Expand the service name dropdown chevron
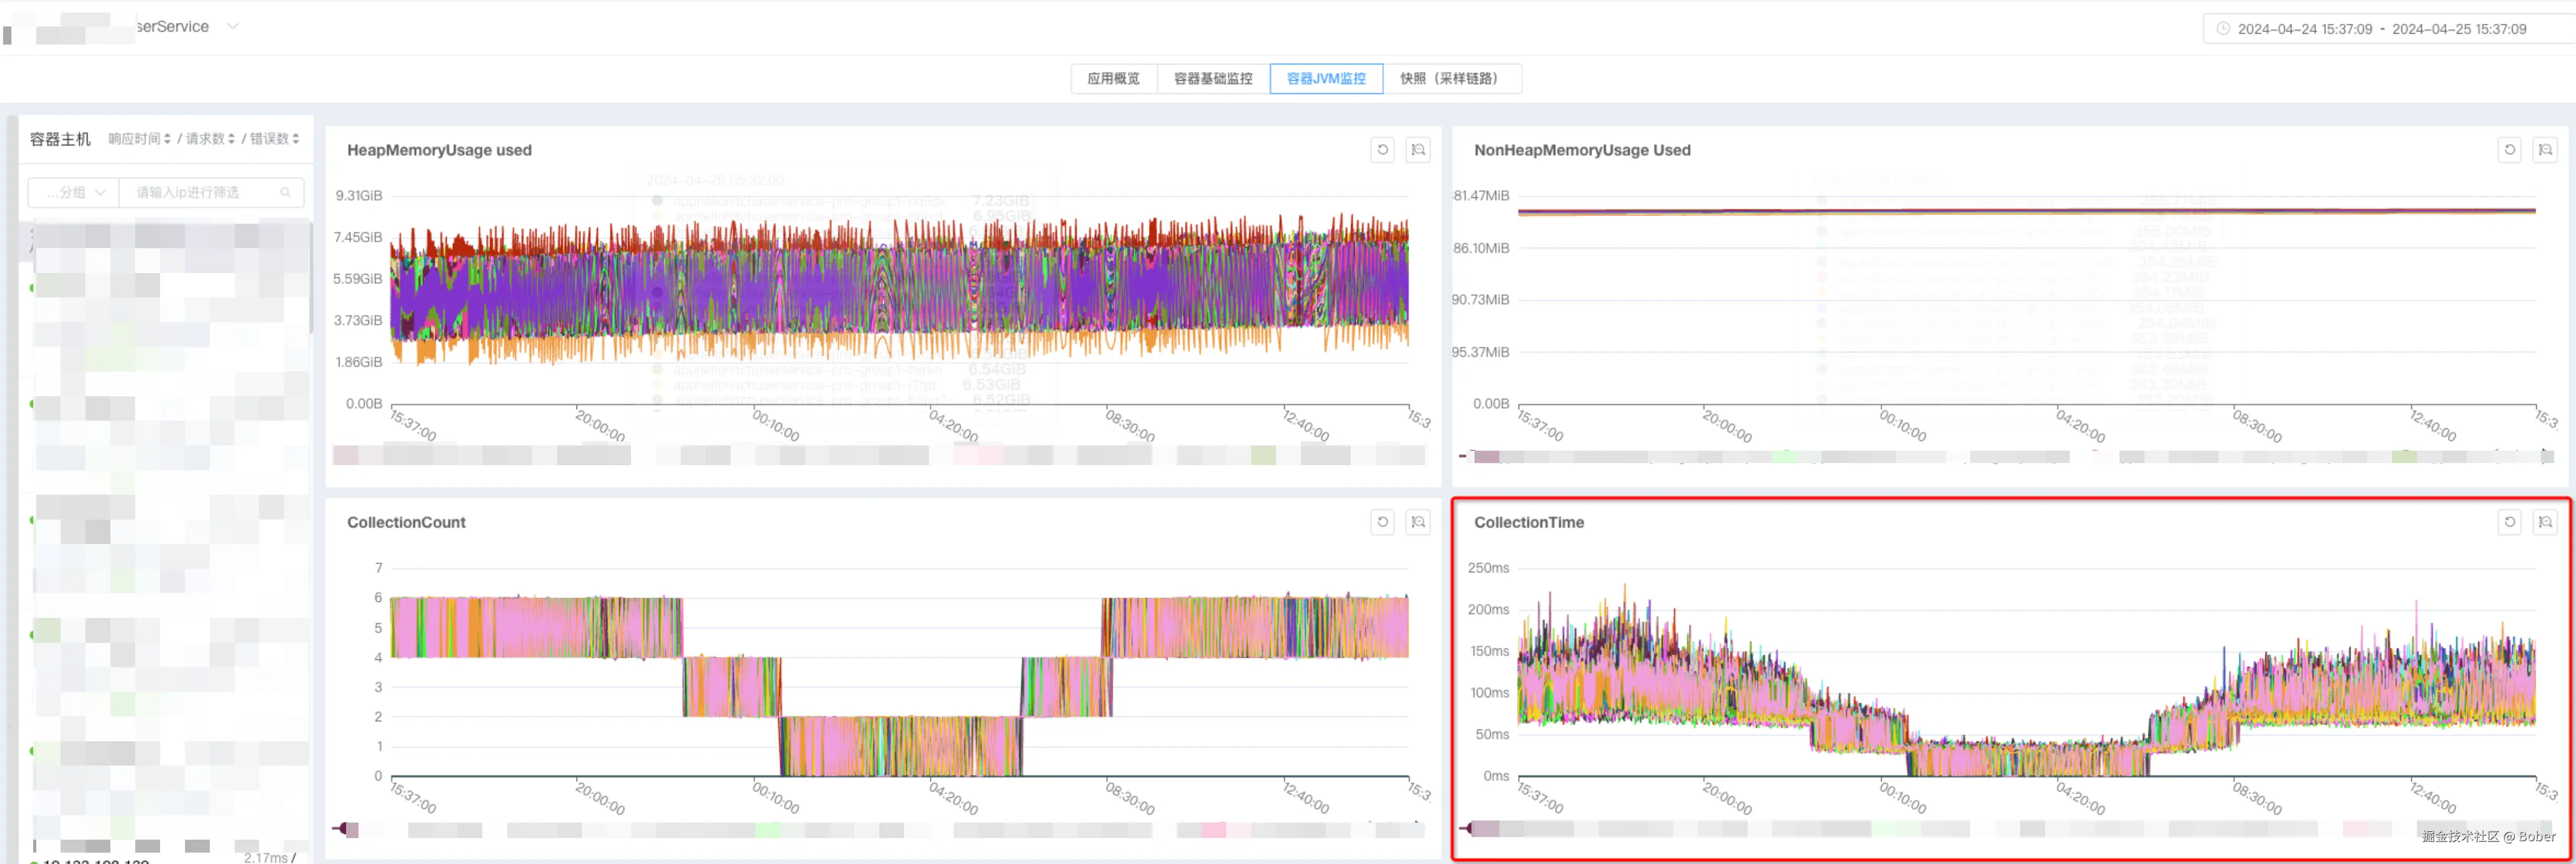 (232, 26)
